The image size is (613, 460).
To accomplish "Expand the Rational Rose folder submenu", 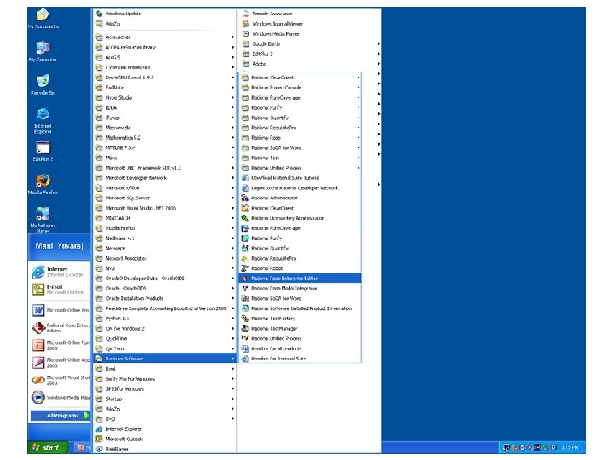I will [300, 138].
